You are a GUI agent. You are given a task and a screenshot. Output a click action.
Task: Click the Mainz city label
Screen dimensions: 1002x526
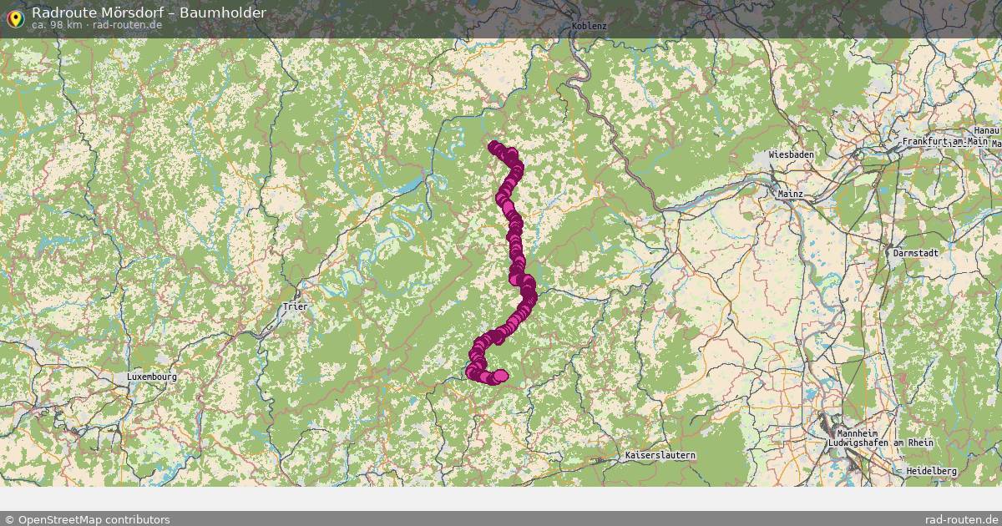[x=790, y=194]
